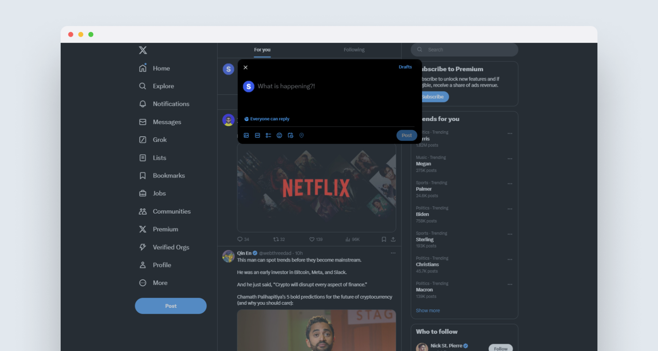
Task: Click the X logo in sidebar
Action: click(x=143, y=50)
